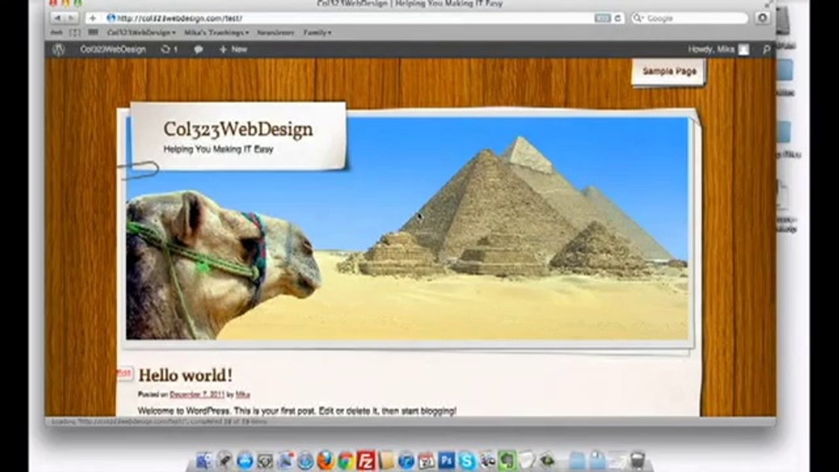Open Finder from the Dock
The width and height of the screenshot is (839, 472).
point(203,461)
